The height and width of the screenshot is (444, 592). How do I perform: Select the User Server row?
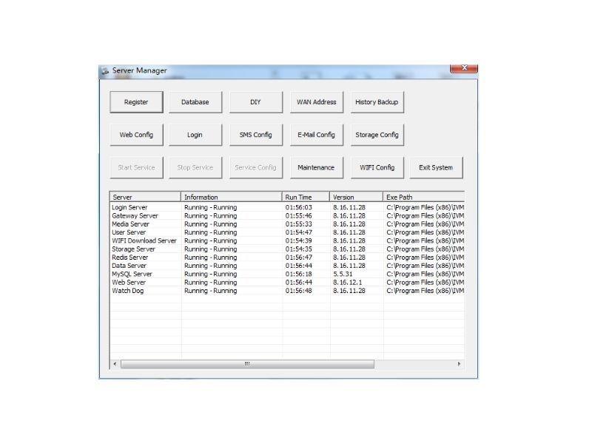coord(287,232)
